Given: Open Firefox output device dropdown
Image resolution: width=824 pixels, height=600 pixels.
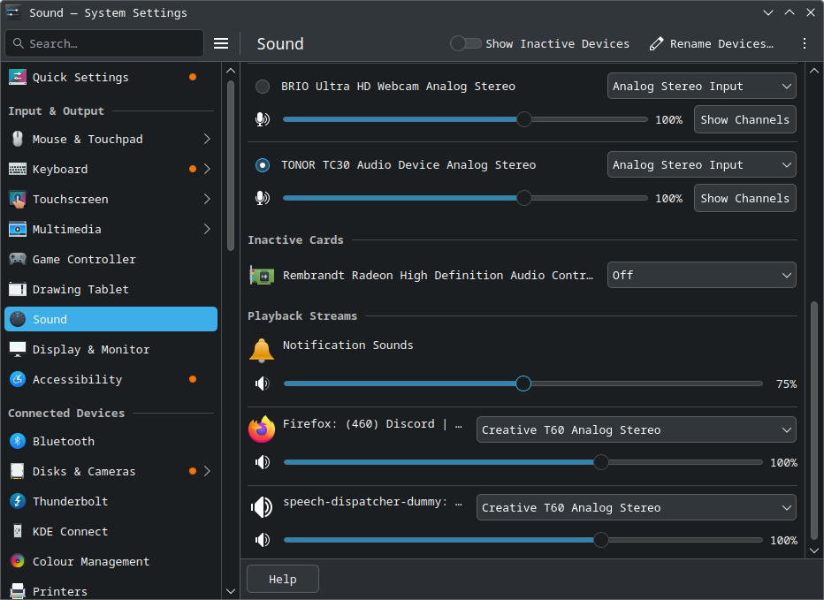Looking at the screenshot, I should (x=636, y=429).
